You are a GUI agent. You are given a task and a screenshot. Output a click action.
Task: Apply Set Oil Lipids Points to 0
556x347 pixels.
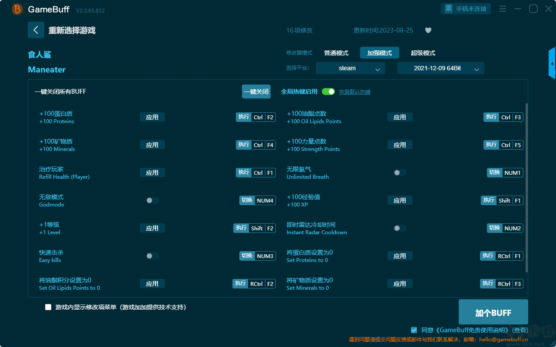(152, 284)
